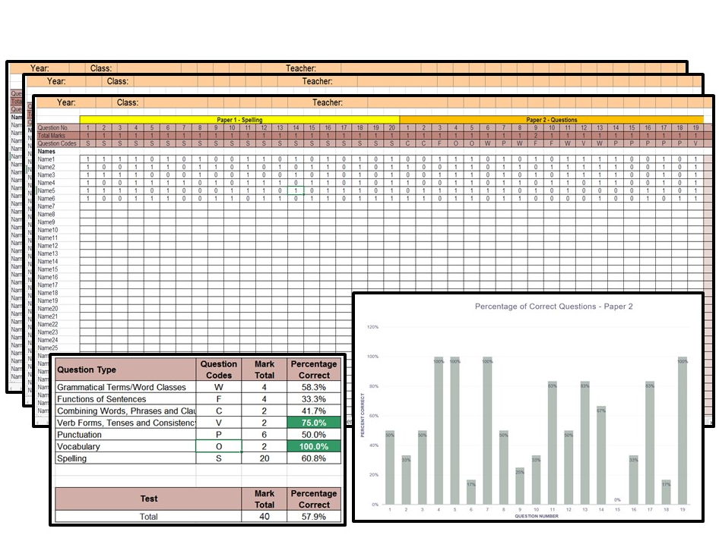Click the Year field on the front sheet

point(66,102)
